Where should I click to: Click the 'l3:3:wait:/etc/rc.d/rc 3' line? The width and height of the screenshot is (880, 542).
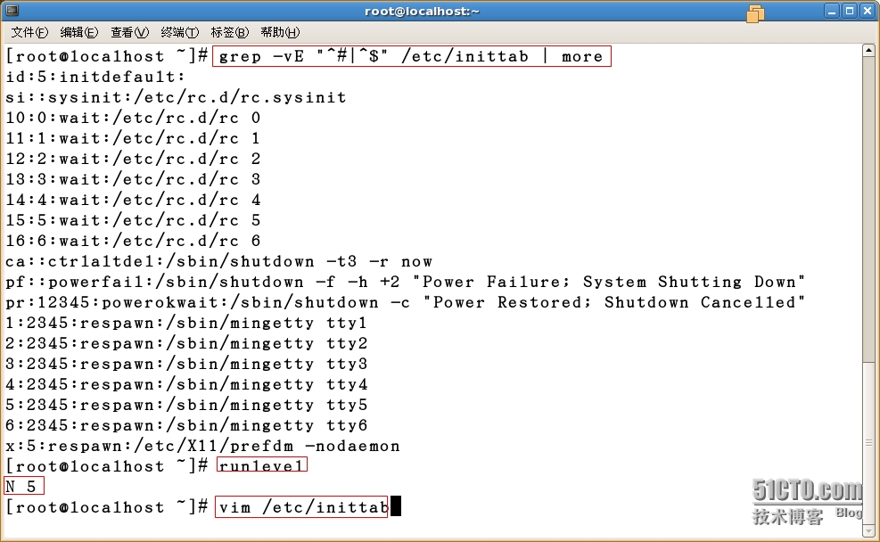point(133,179)
